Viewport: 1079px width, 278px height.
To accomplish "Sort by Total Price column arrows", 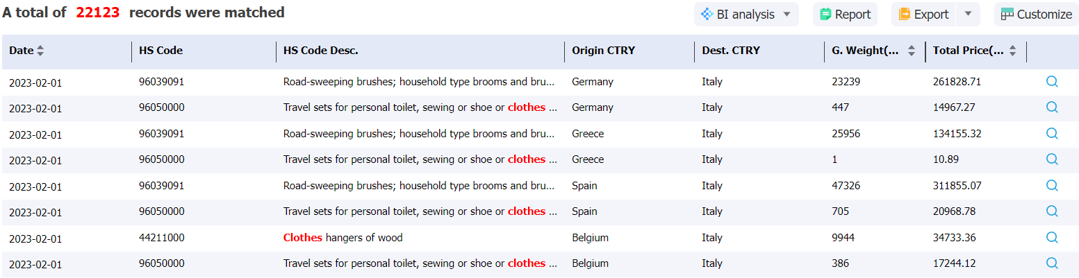I will 1012,51.
